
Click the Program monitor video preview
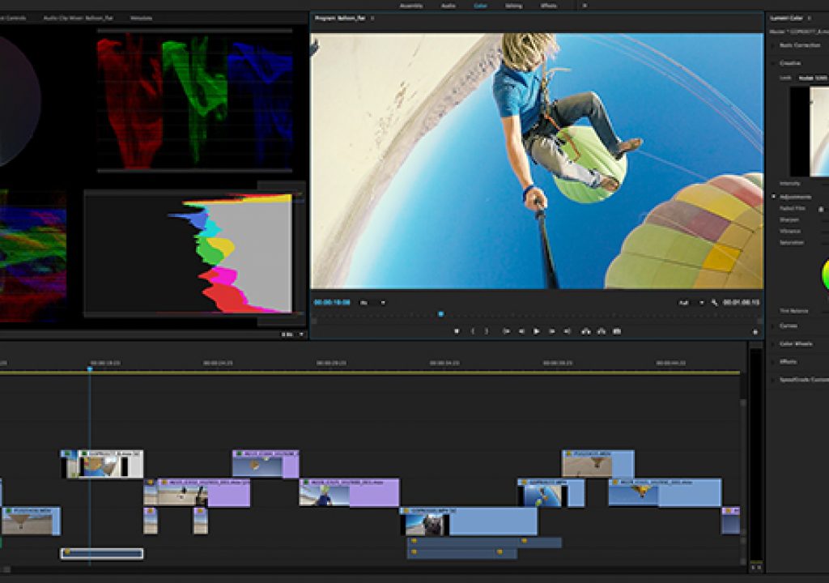click(x=537, y=161)
